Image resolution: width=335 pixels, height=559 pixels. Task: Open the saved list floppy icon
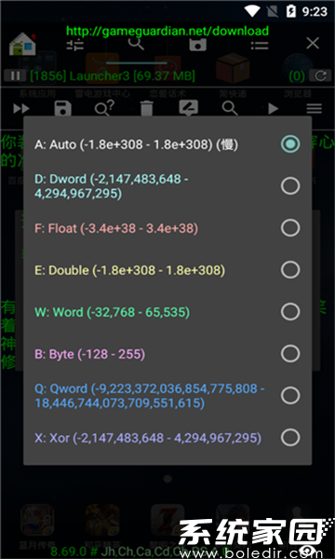[198, 44]
